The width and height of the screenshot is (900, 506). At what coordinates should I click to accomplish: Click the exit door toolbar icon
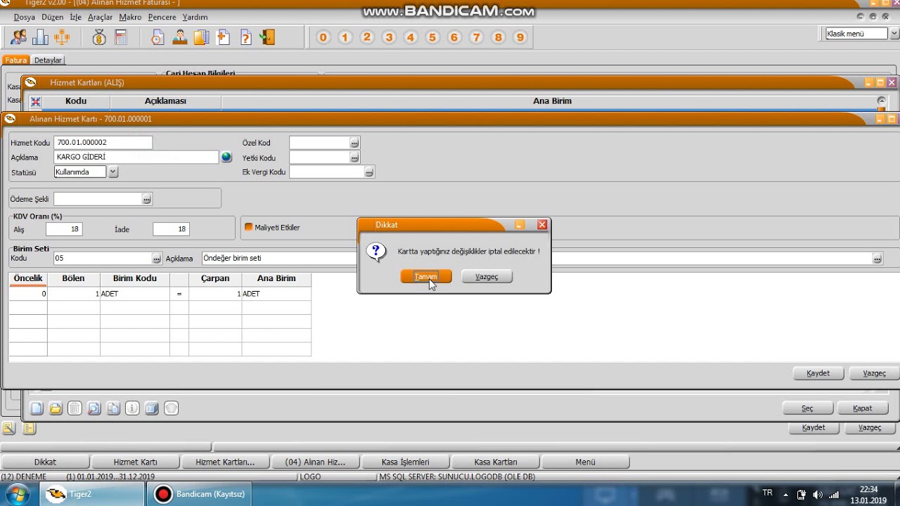click(267, 37)
